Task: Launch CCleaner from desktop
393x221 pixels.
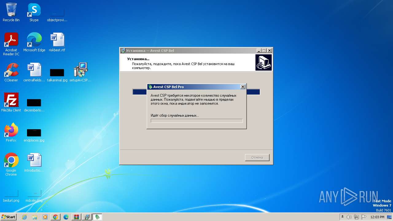Action: coord(11,72)
